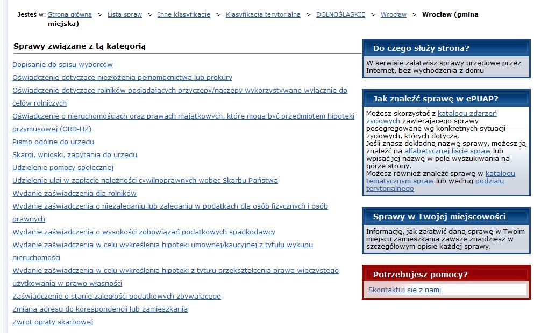Open Klasyfikacja terytorialna breadcrumb

264,14
